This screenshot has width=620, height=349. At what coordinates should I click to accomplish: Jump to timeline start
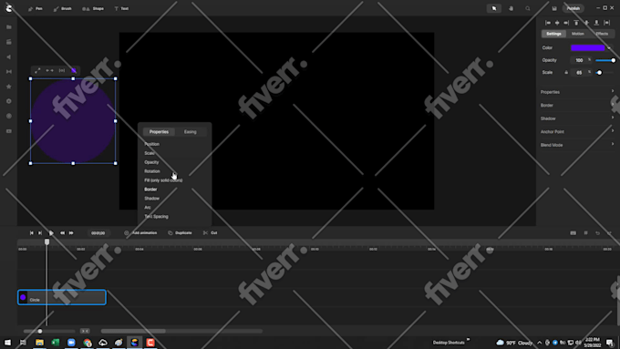click(x=31, y=233)
